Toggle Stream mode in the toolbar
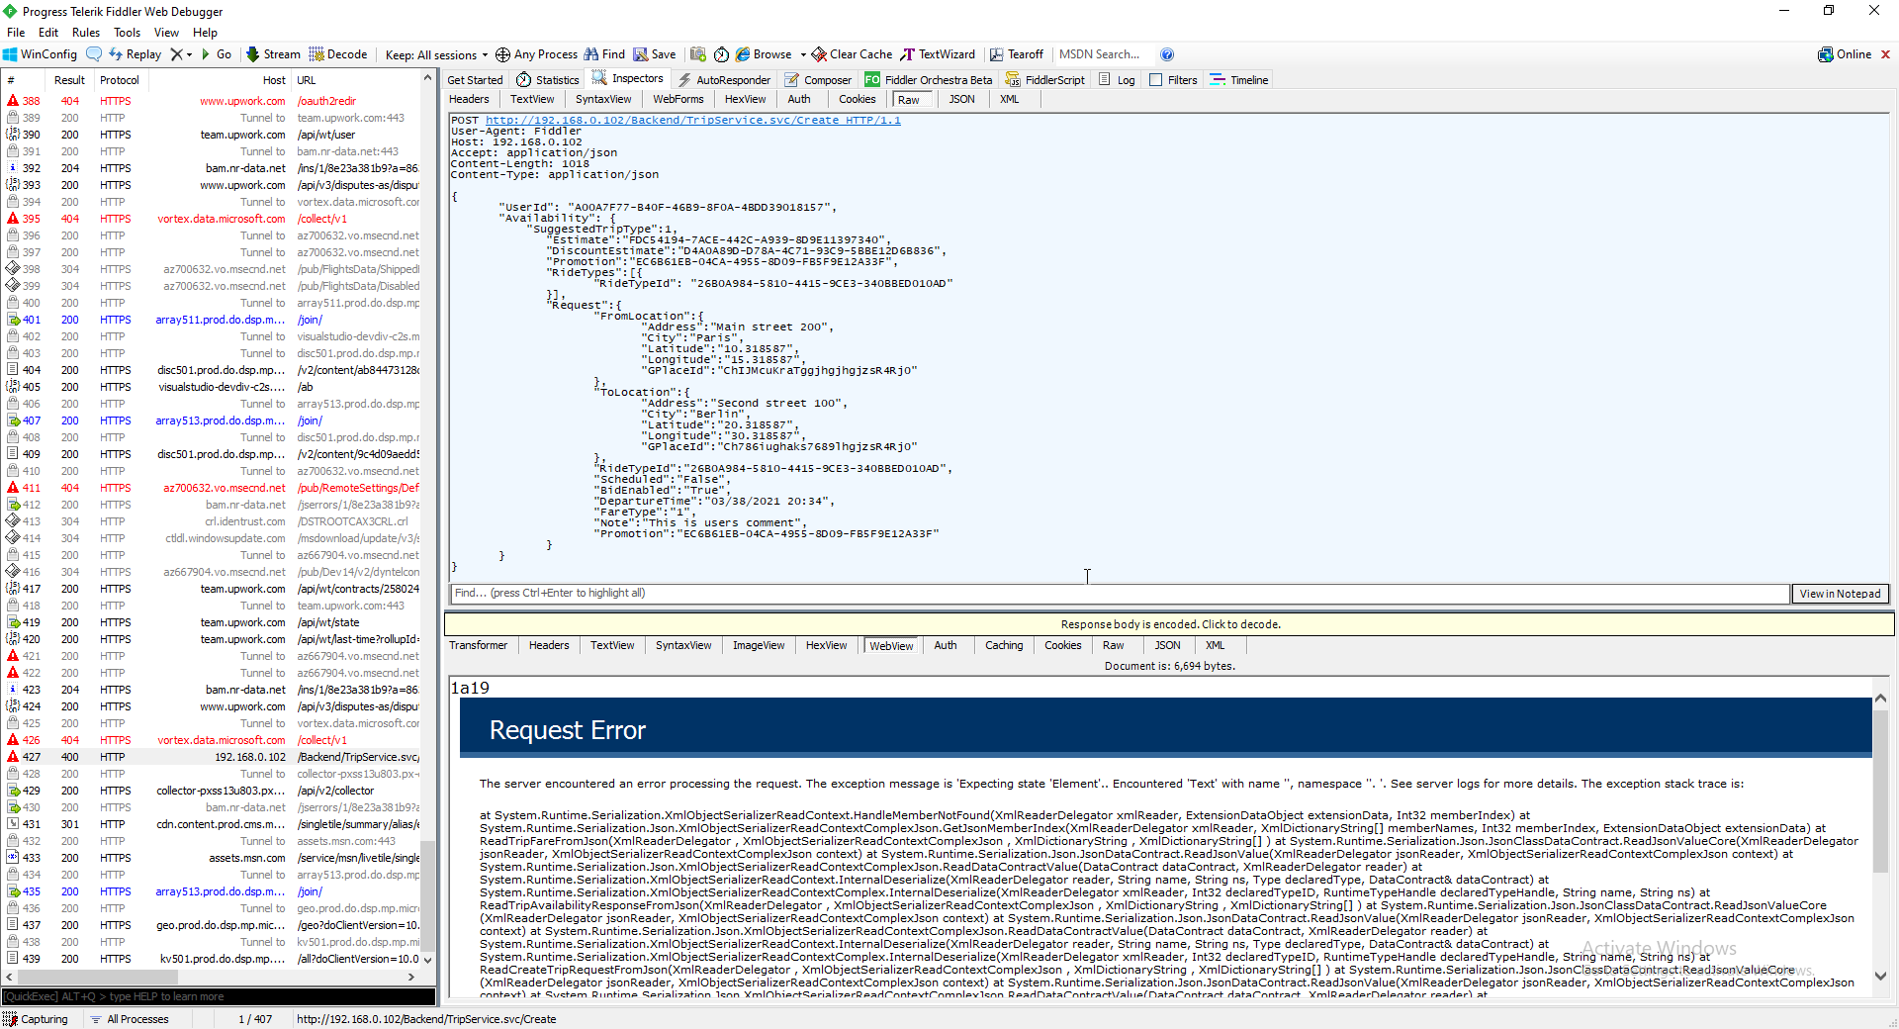 tap(273, 54)
